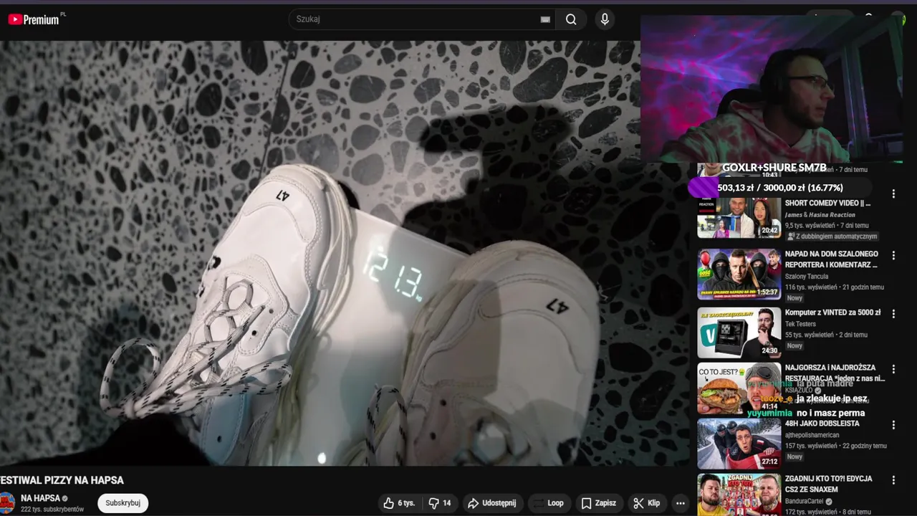
Task: Start voice search with the microphone
Action: [x=605, y=19]
